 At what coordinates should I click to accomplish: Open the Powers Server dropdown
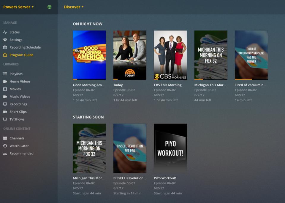tap(18, 7)
